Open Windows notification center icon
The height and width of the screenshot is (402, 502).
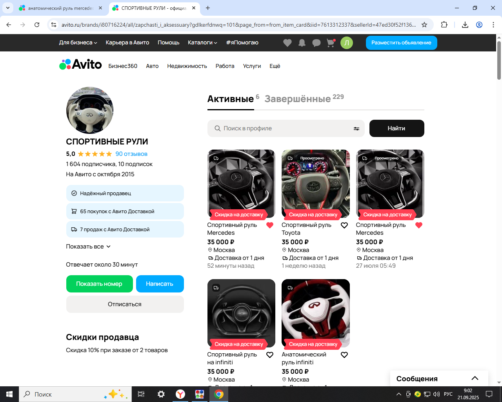click(x=489, y=394)
